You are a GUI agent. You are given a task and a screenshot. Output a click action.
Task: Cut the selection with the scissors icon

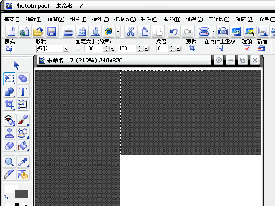pos(131,32)
